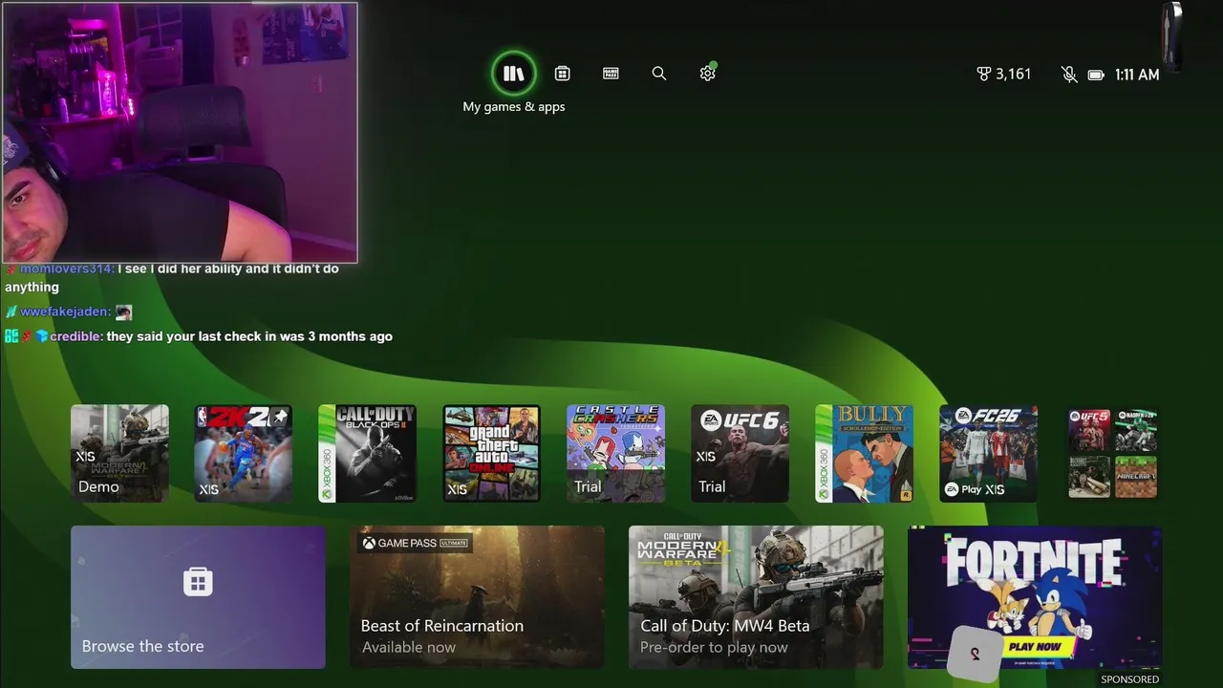Click the gamerscore trophy icon
The height and width of the screenshot is (688, 1223).
pos(983,74)
